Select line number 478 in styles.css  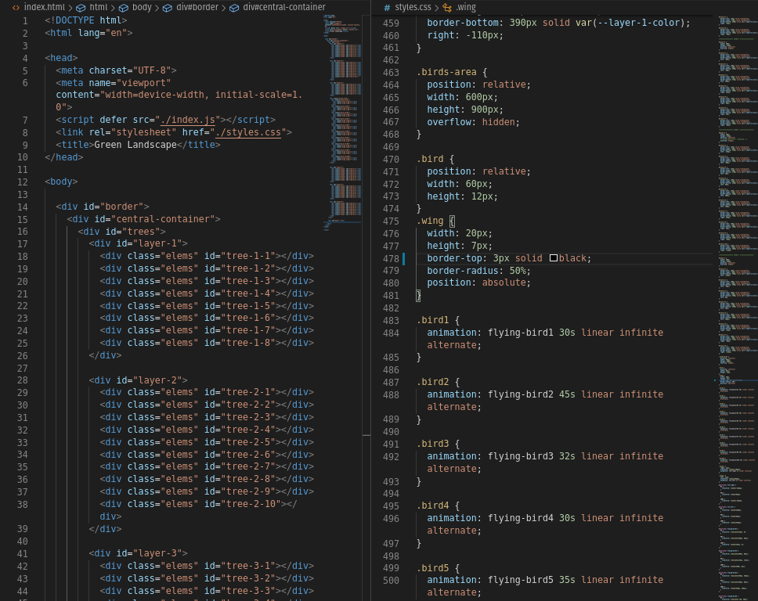391,258
